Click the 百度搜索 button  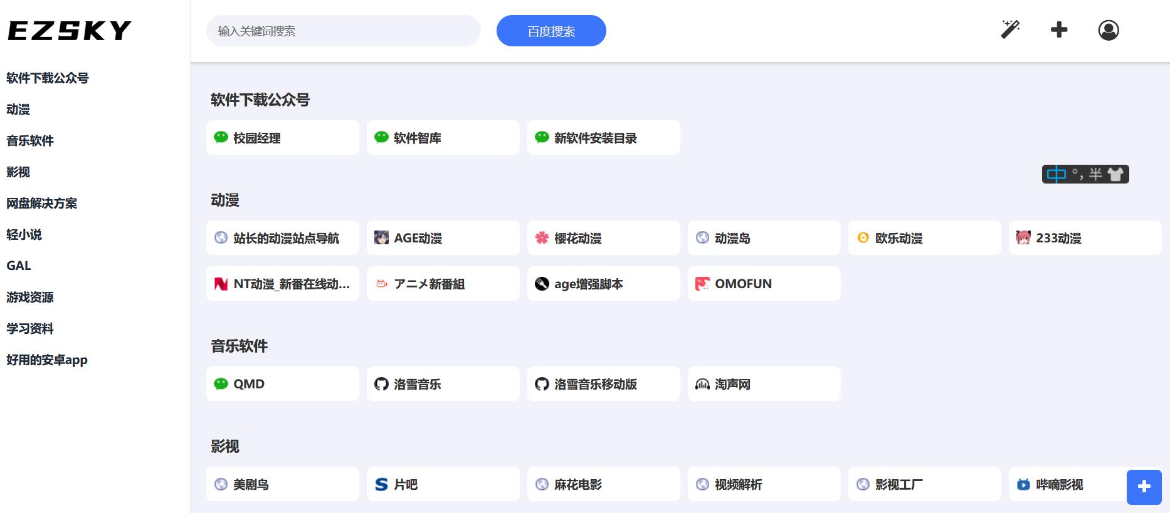[551, 31]
